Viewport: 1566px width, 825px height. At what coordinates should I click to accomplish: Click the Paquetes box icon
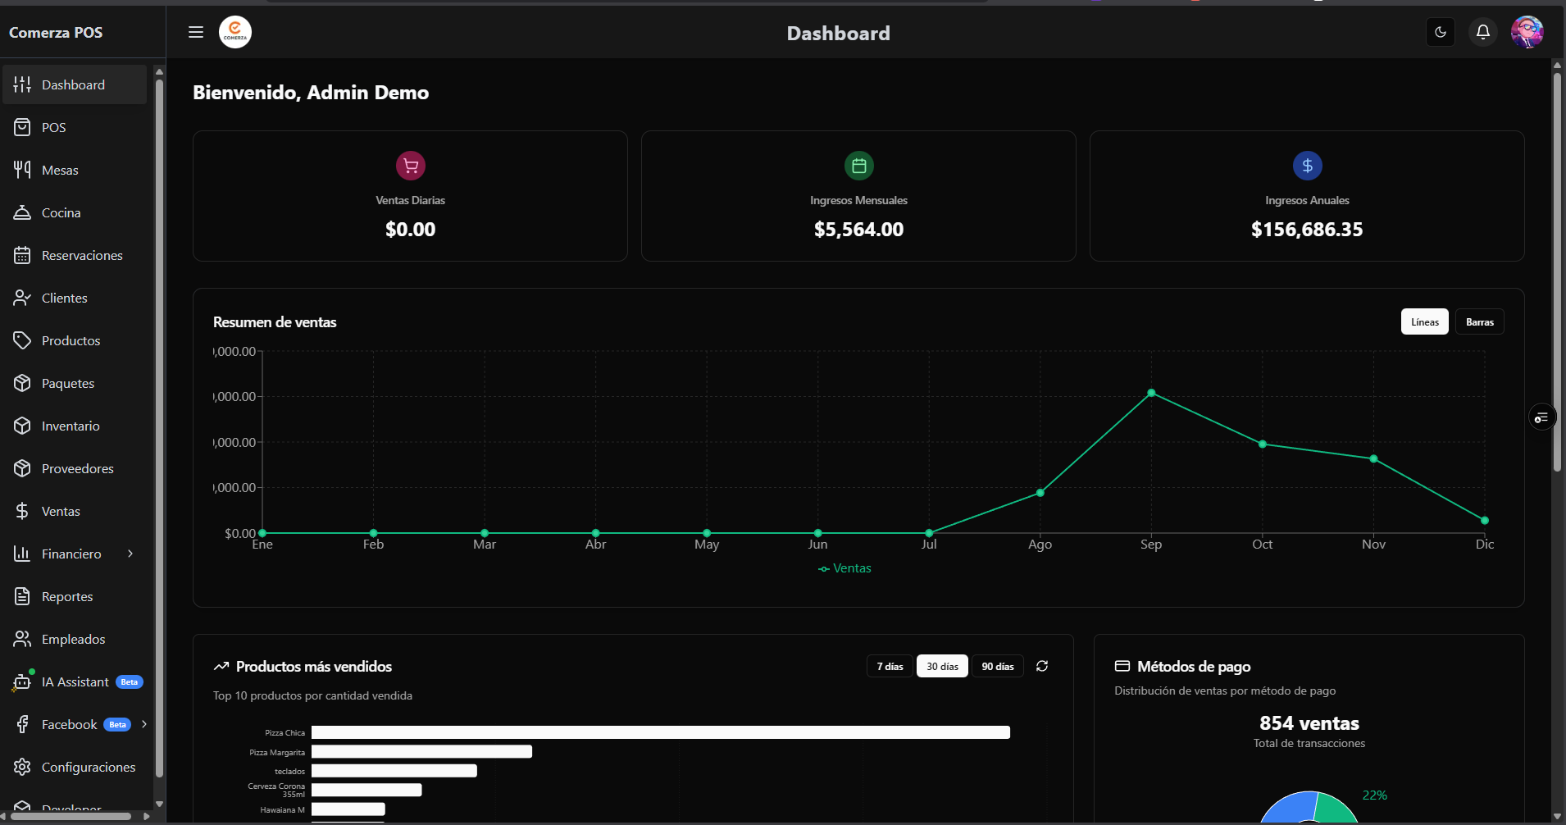pos(22,383)
